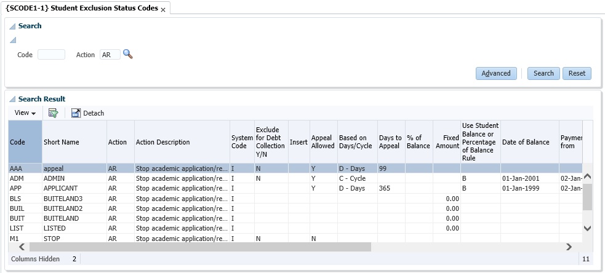605x273 pixels.
Task: Click the Action Description column header
Action: [182, 142]
